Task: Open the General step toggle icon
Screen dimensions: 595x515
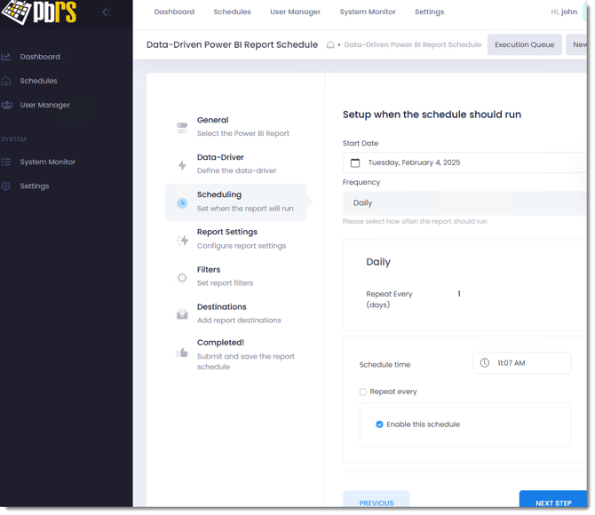Action: (182, 128)
